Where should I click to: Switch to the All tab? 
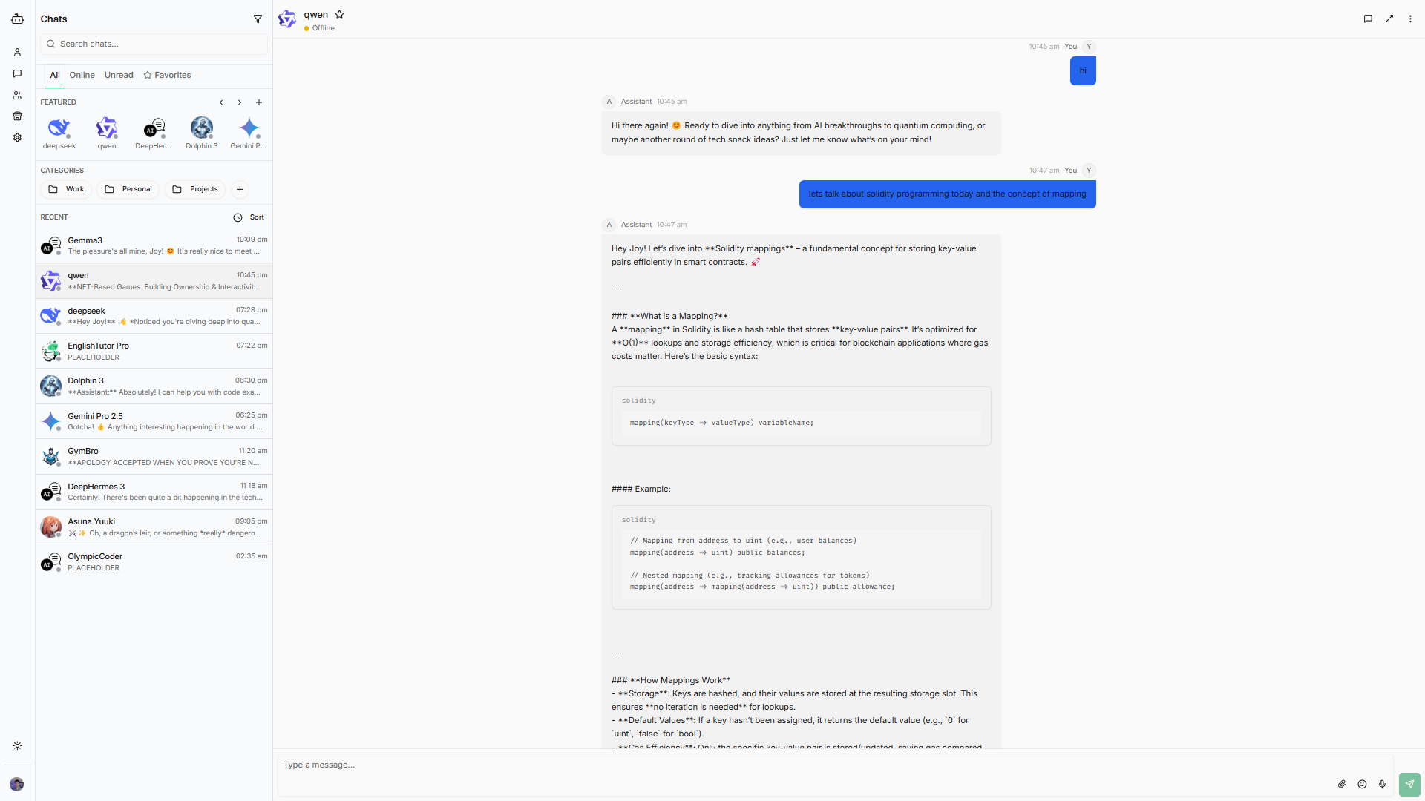coord(55,75)
